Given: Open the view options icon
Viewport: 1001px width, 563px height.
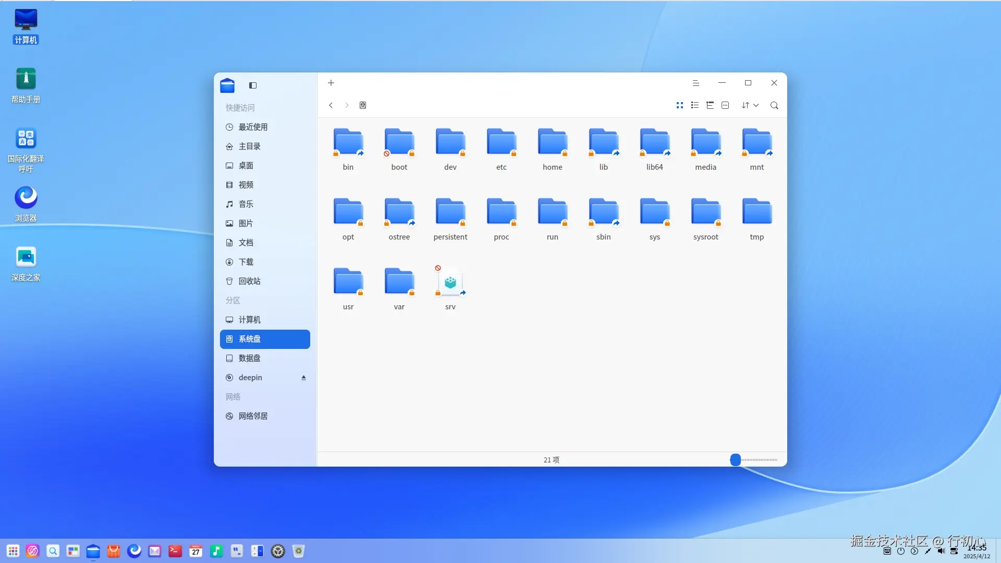Looking at the screenshot, I should pyautogui.click(x=725, y=105).
